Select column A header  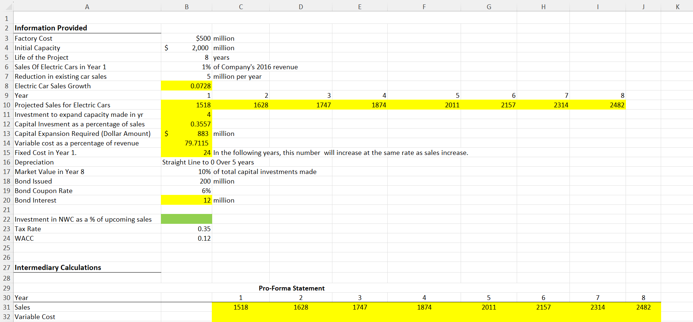click(87, 7)
